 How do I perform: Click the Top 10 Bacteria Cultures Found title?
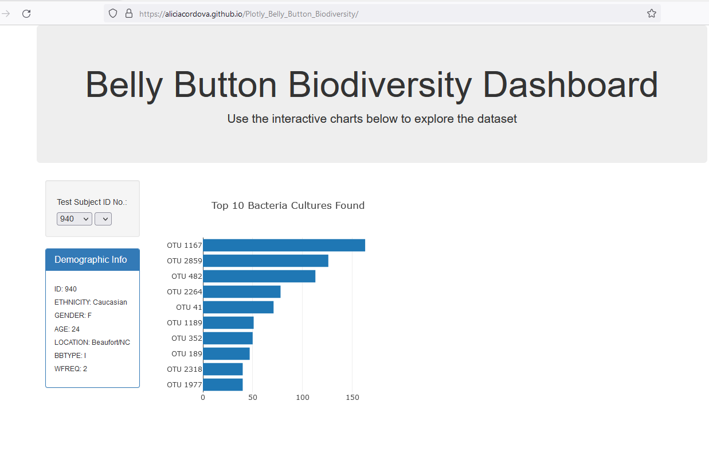coord(288,205)
